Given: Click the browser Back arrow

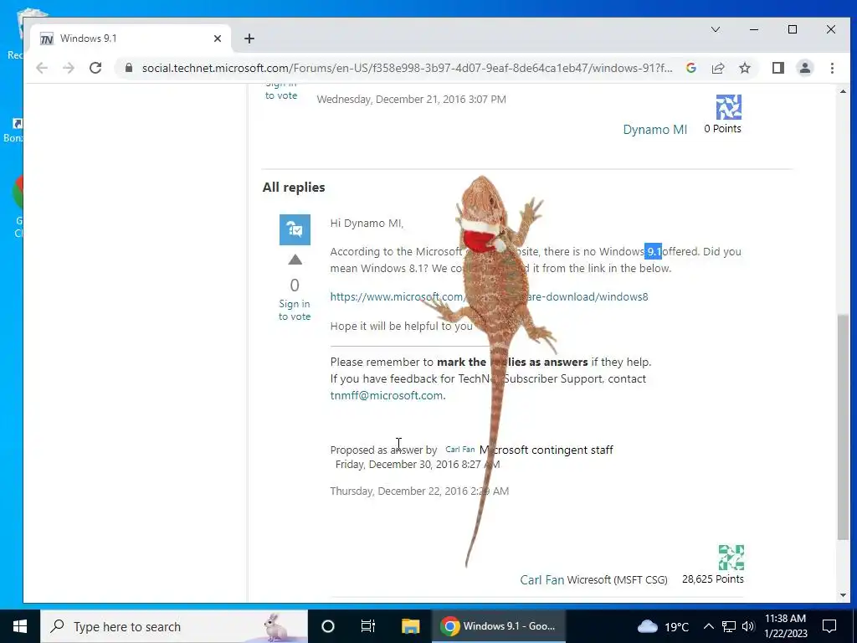Looking at the screenshot, I should [42, 68].
